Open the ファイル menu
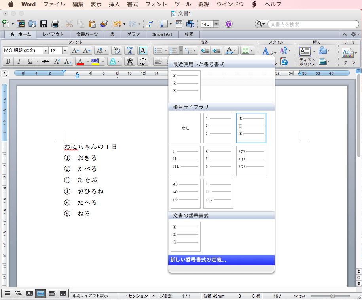 point(54,4)
